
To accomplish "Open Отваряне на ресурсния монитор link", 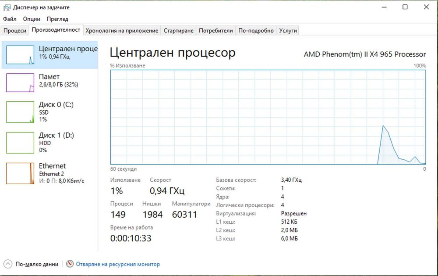I will pos(118,264).
